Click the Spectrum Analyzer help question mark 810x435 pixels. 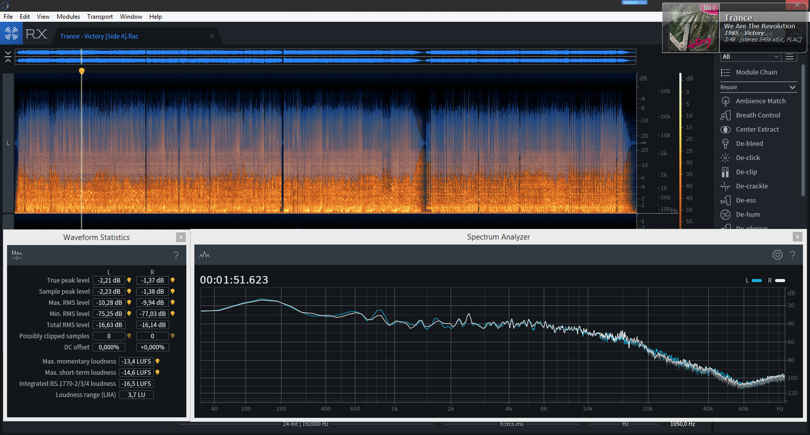792,255
